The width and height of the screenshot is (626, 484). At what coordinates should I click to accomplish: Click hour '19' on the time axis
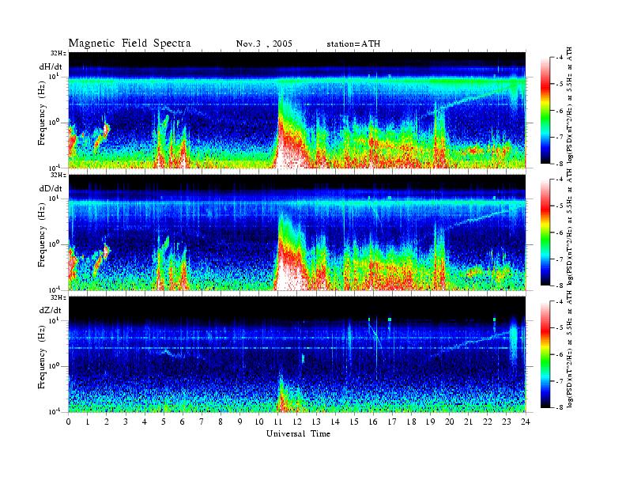[430, 422]
